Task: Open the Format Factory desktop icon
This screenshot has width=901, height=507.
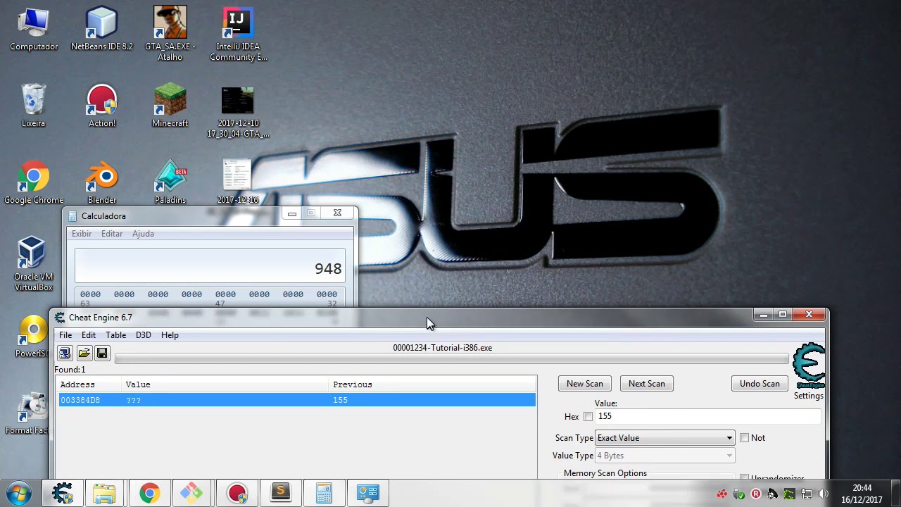Action: click(x=28, y=413)
